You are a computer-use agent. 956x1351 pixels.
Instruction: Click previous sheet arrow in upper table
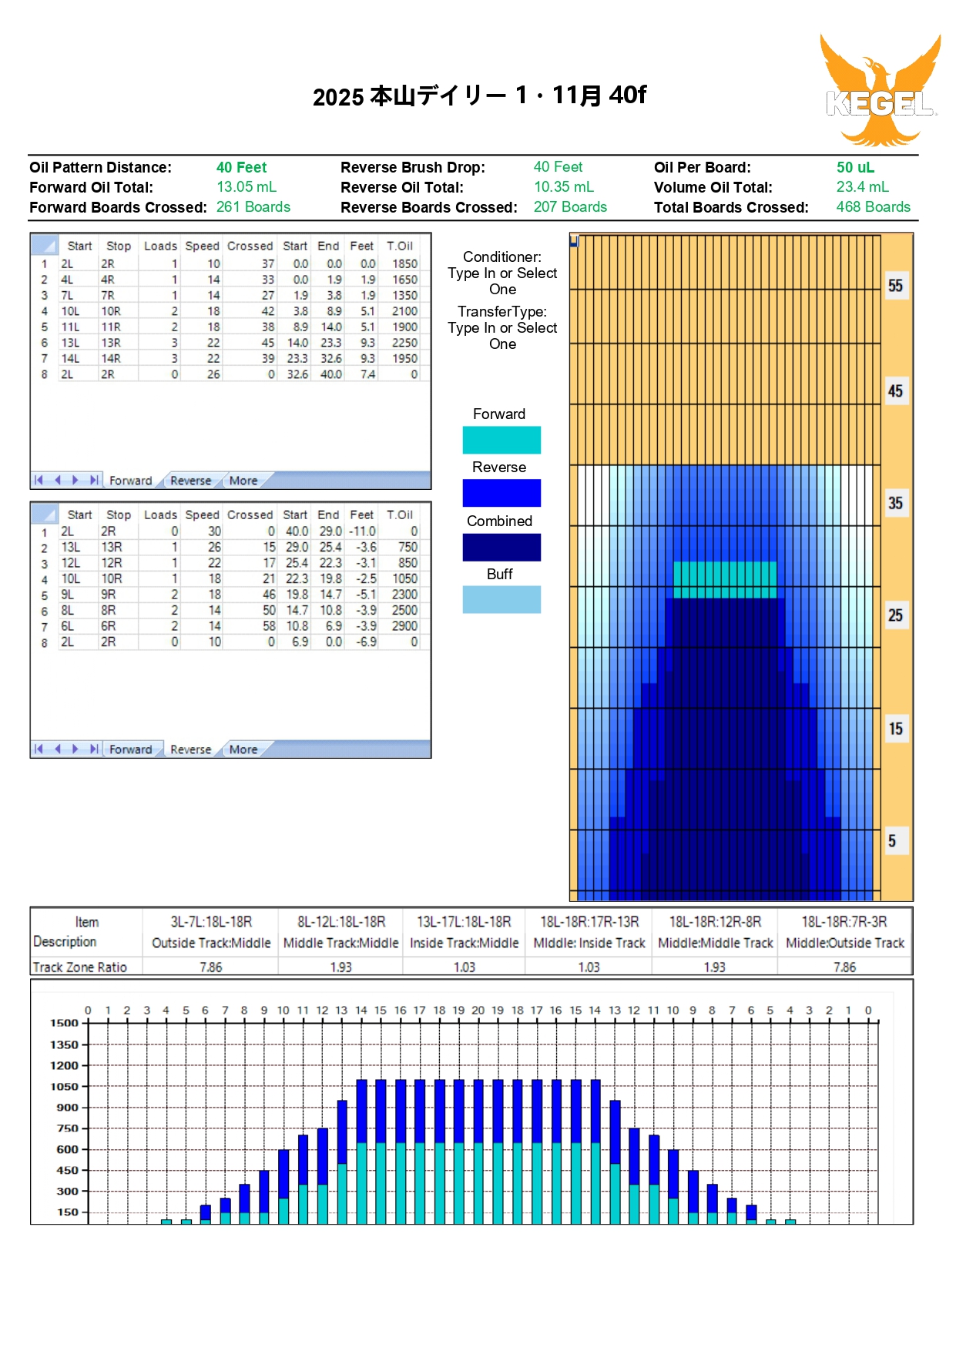point(57,480)
